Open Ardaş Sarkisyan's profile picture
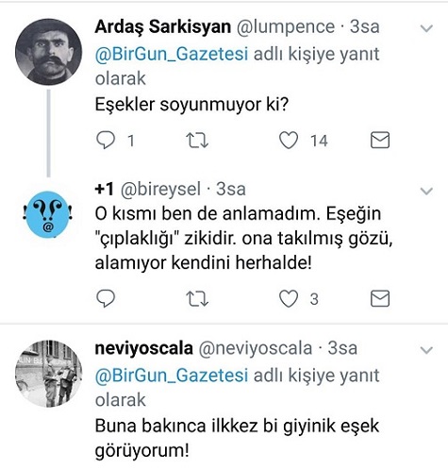The width and height of the screenshot is (448, 469). pyautogui.click(x=48, y=52)
